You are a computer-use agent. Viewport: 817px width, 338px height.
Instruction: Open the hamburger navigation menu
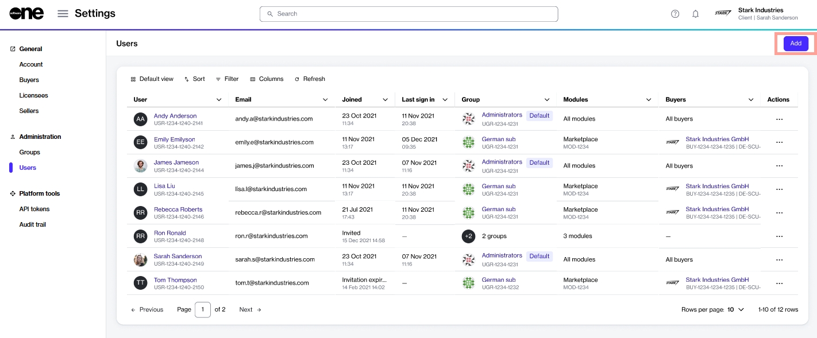click(x=63, y=14)
